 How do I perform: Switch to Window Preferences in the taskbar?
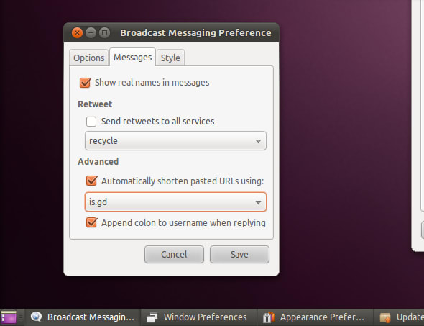point(198,317)
